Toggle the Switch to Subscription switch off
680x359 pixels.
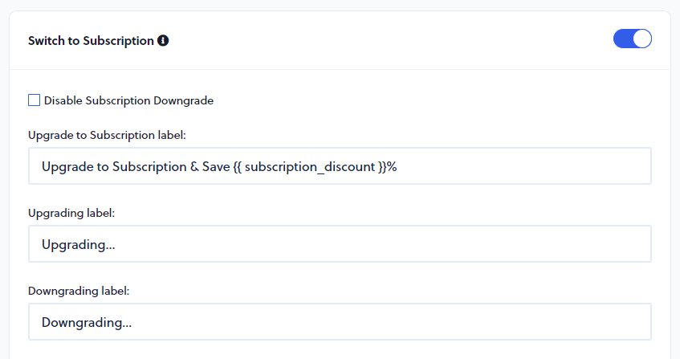(633, 39)
